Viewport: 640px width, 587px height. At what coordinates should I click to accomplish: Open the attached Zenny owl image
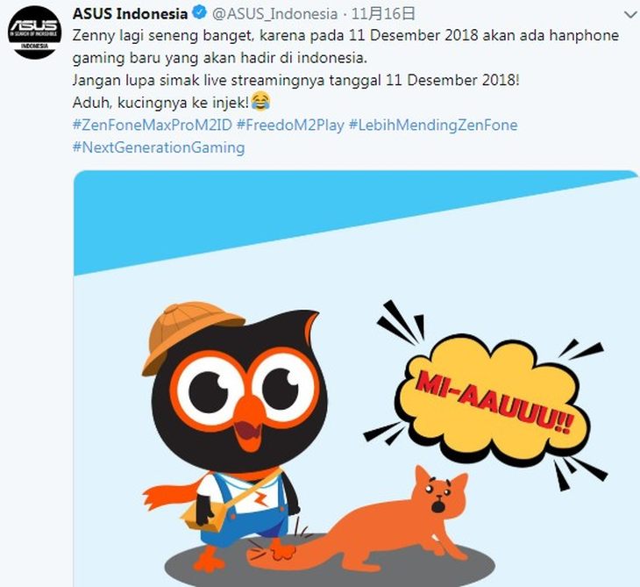(356, 379)
